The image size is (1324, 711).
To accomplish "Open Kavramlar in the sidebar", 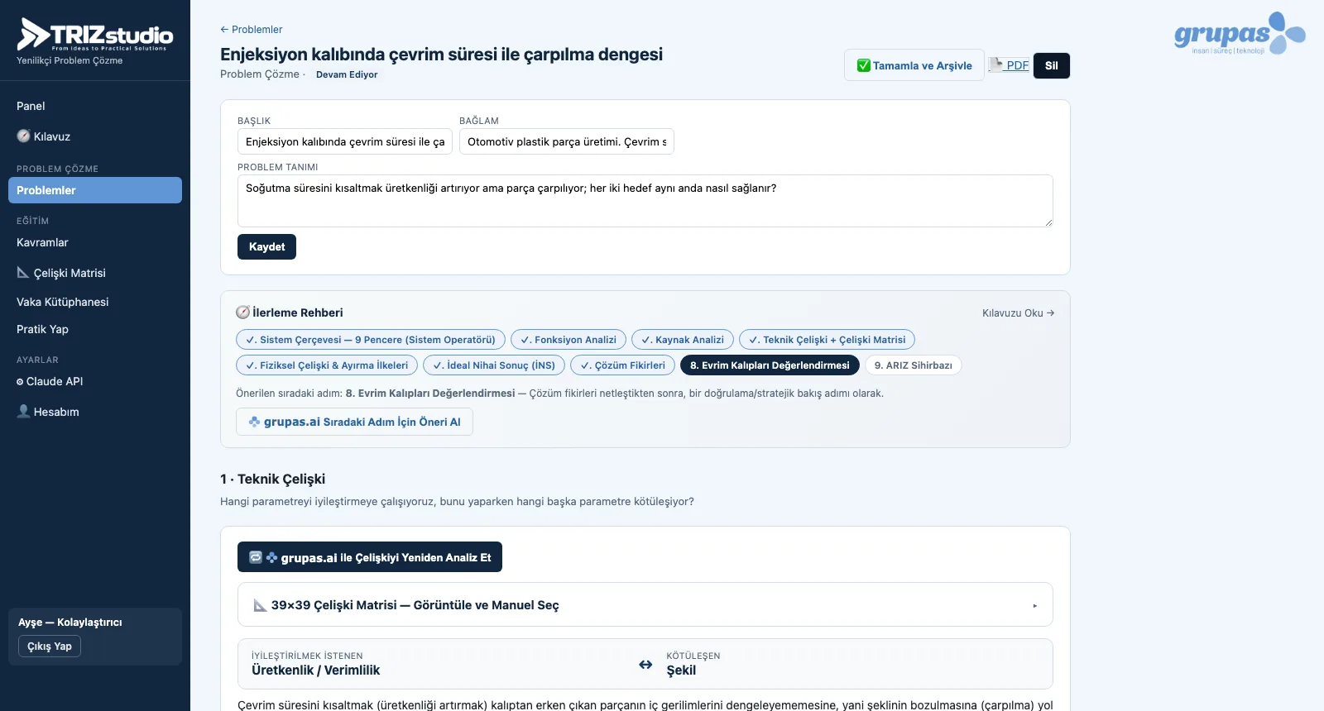I will point(95,242).
